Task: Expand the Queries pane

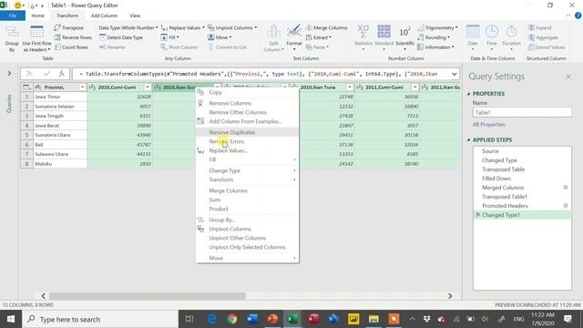Action: (x=9, y=74)
